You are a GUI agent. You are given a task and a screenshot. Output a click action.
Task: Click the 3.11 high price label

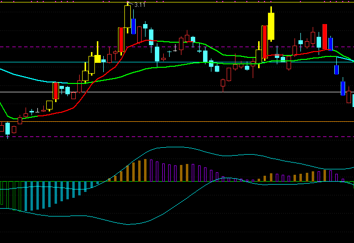click(x=140, y=5)
